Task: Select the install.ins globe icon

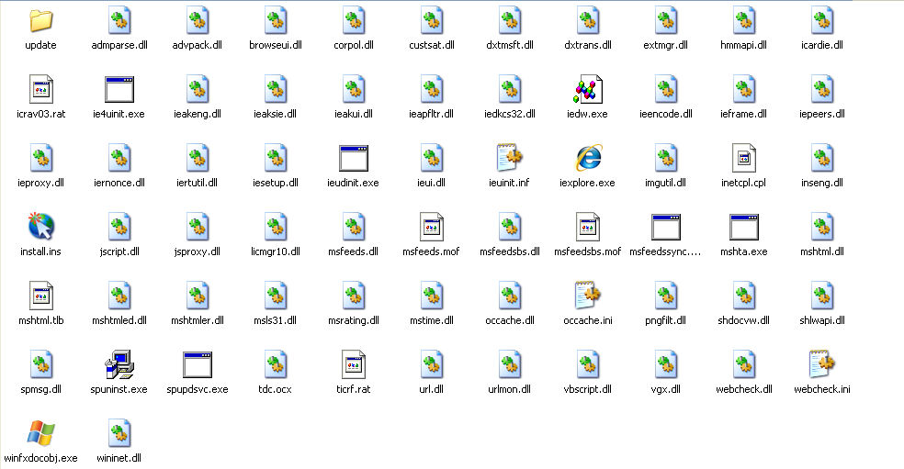Action: click(41, 227)
